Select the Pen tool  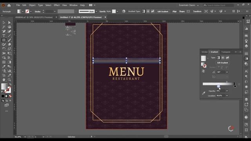coord(4,31)
